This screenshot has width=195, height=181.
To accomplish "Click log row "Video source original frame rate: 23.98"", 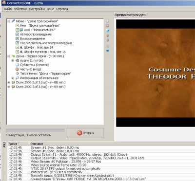I will 101,165.
